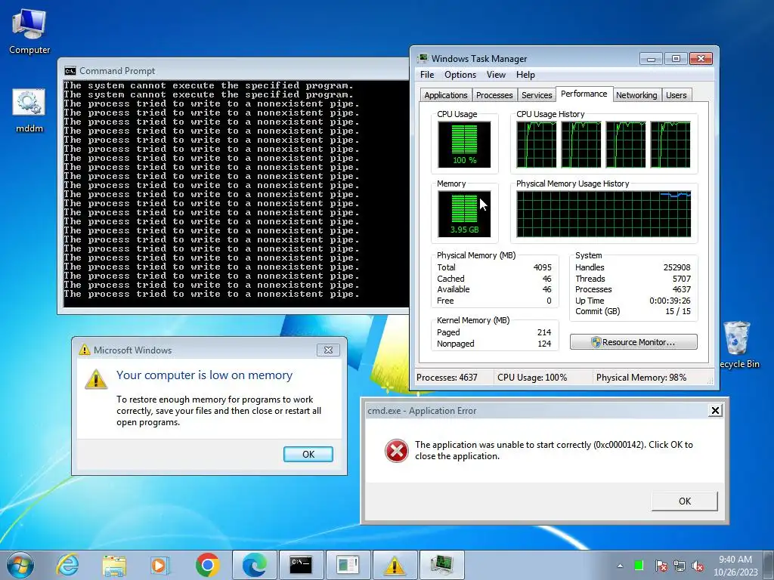Switch to Task Manager taskbar button
The image size is (774, 580).
click(441, 565)
